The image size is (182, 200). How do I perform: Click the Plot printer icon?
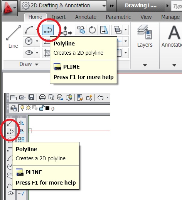[42, 97]
